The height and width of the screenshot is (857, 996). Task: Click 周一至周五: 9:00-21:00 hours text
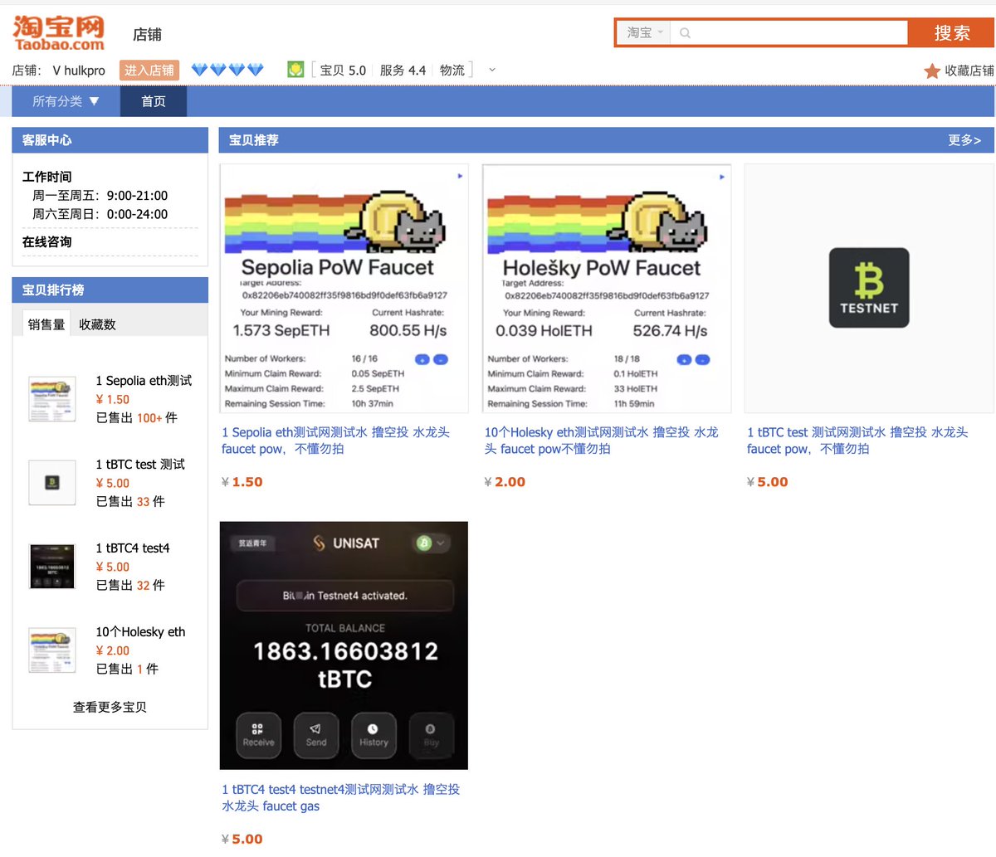[x=100, y=196]
